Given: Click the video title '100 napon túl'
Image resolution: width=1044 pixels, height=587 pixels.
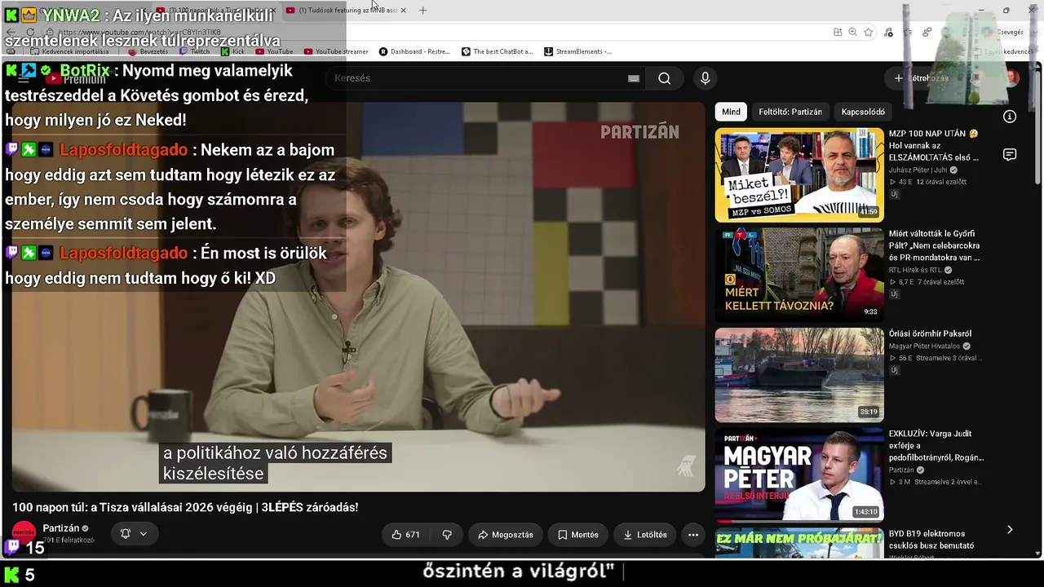Looking at the screenshot, I should click(185, 507).
